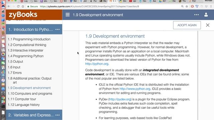The image size is (214, 120).
Task: Follow the http://python.org link
Action: point(97,64)
